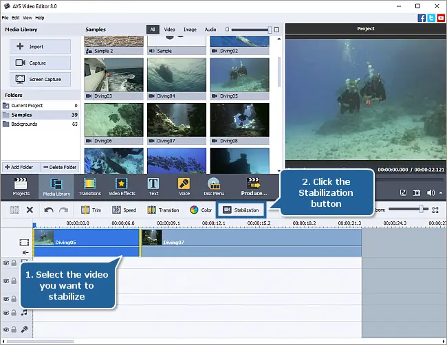Open the Transitions panel
Image resolution: width=447 pixels, height=345 pixels.
(x=89, y=186)
